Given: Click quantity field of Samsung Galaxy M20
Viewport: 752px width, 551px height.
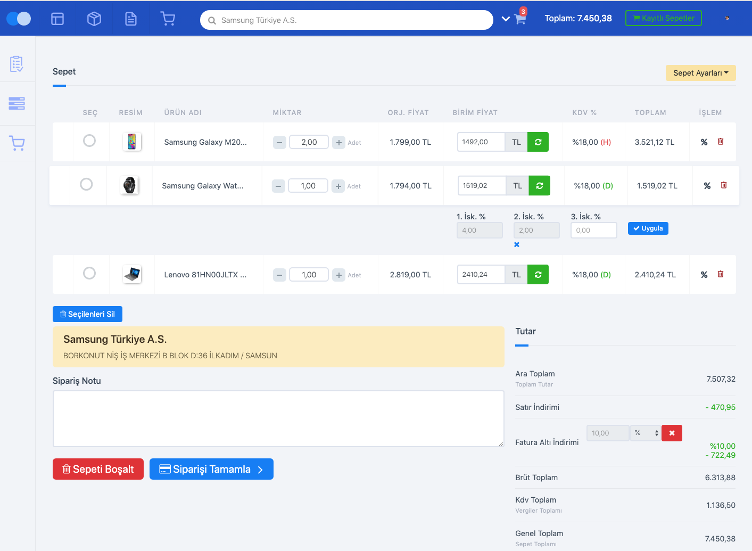Looking at the screenshot, I should click(x=309, y=142).
